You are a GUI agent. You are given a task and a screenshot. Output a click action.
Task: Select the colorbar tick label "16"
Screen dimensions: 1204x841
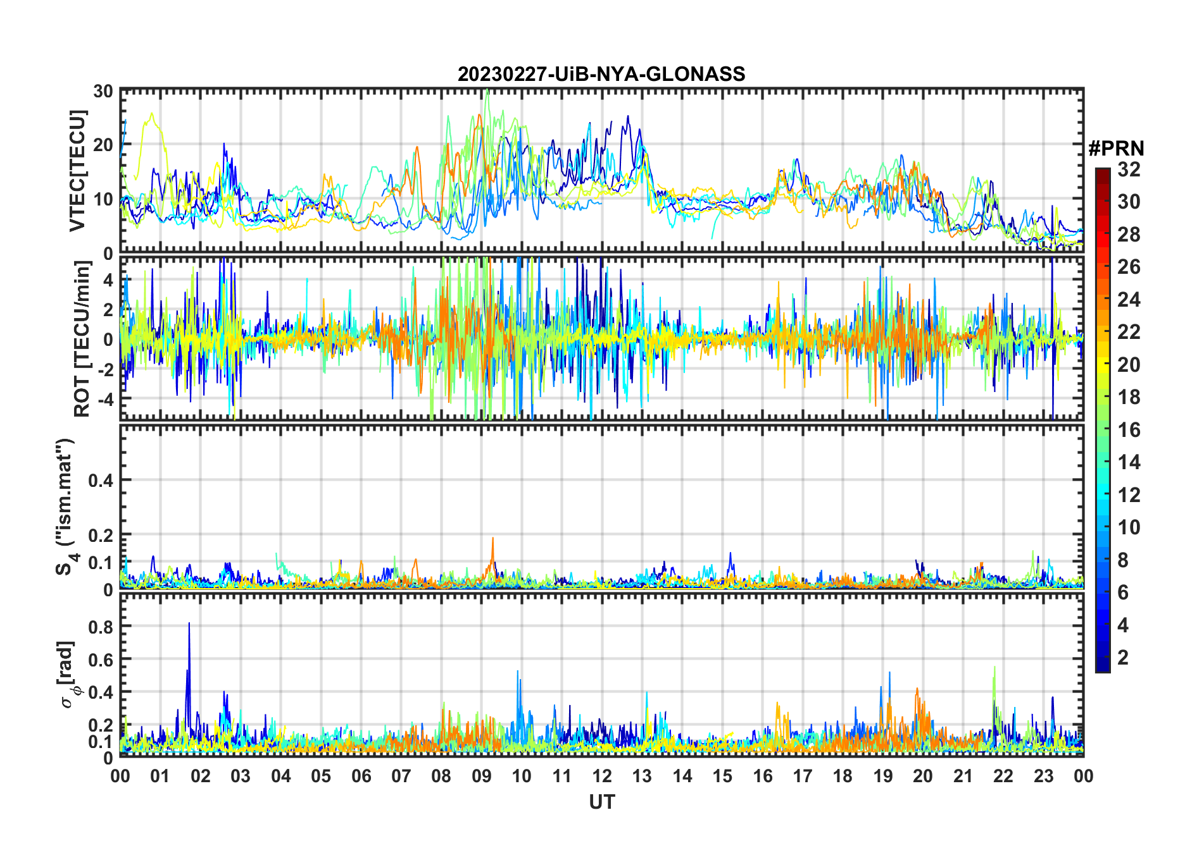pos(1129,430)
